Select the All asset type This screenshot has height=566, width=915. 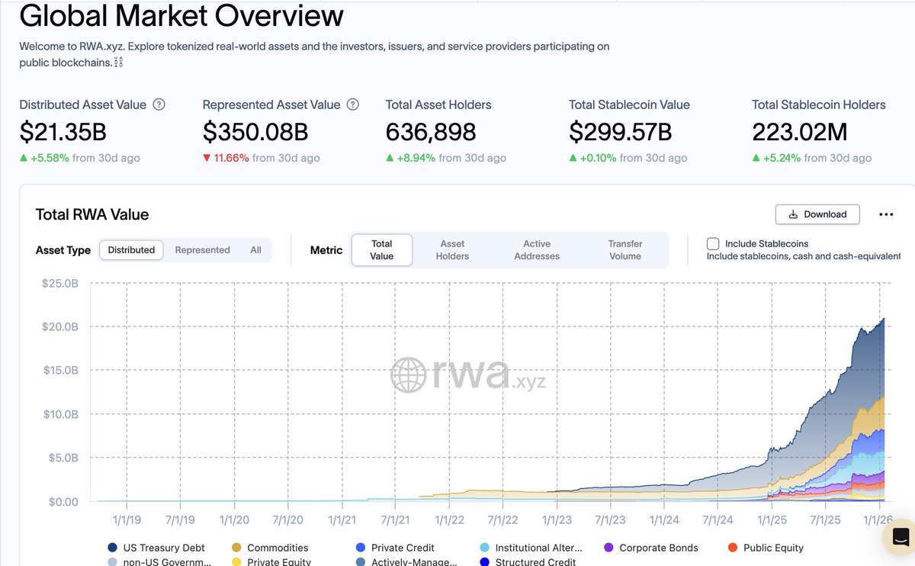[x=255, y=250]
